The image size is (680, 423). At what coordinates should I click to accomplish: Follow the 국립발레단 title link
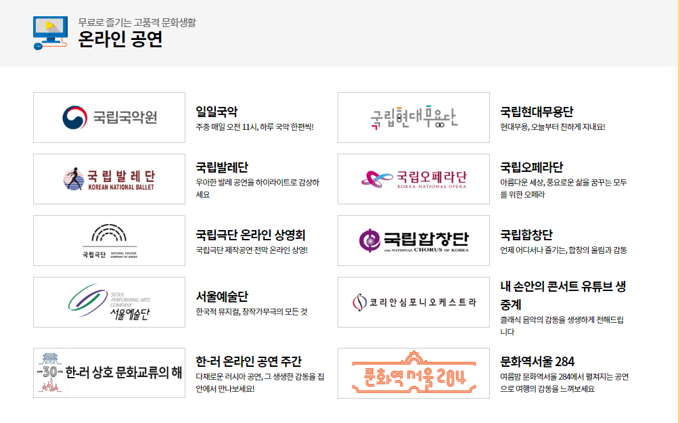click(222, 167)
